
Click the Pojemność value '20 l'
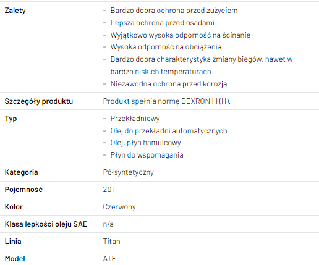pos(109,190)
